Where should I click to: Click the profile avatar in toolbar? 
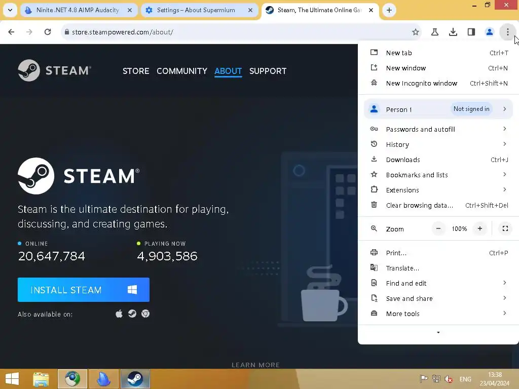[489, 32]
